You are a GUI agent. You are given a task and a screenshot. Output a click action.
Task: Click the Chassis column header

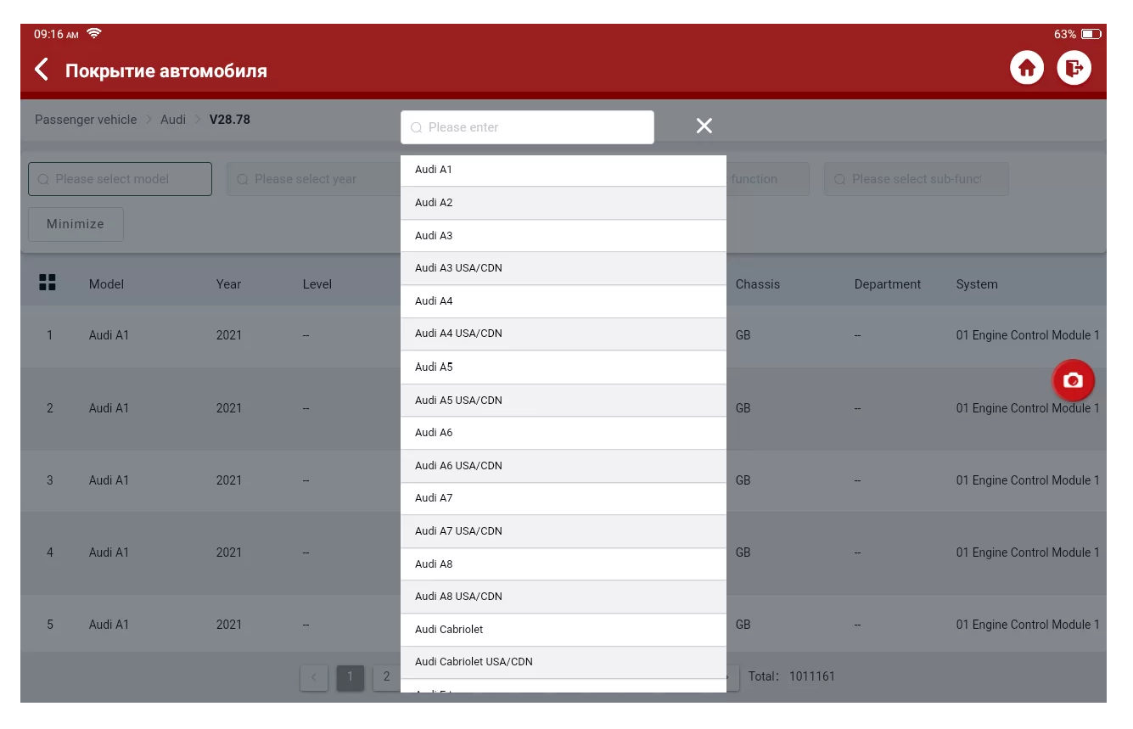[758, 284]
